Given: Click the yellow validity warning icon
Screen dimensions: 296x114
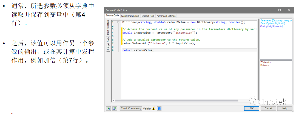Looking at the screenshot, I should tap(154, 109).
